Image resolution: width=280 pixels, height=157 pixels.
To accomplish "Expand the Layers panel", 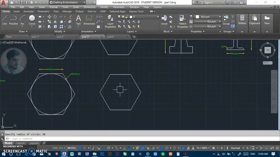I will pyautogui.click(x=132, y=31).
